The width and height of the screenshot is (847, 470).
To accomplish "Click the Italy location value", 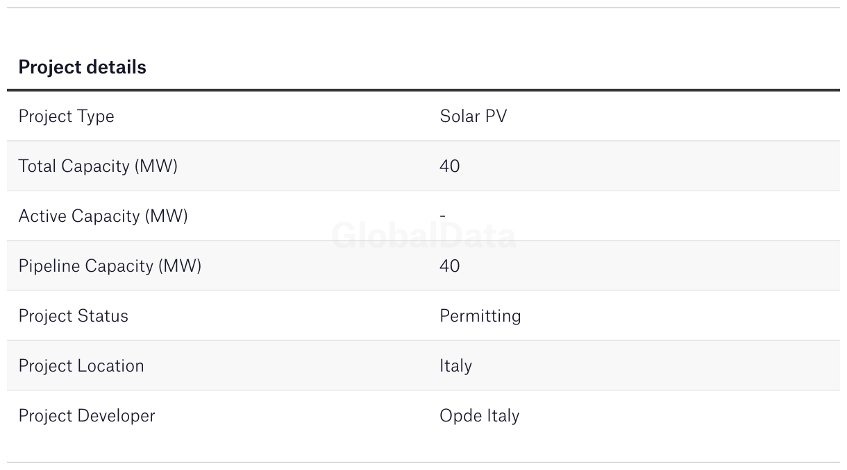I will [x=456, y=366].
